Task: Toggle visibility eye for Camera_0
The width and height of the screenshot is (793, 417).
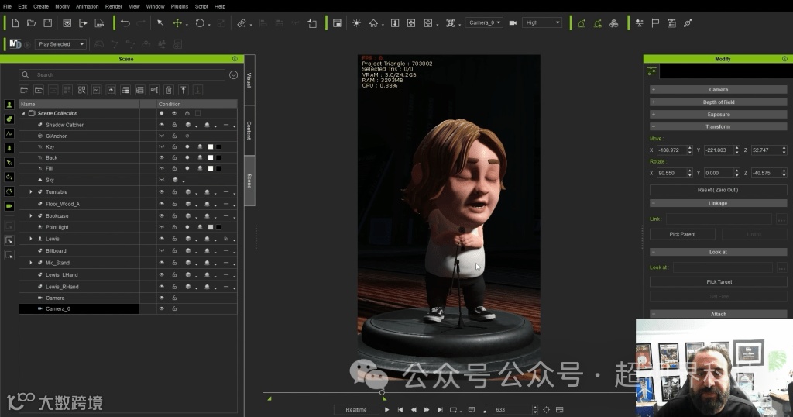Action: pyautogui.click(x=162, y=308)
